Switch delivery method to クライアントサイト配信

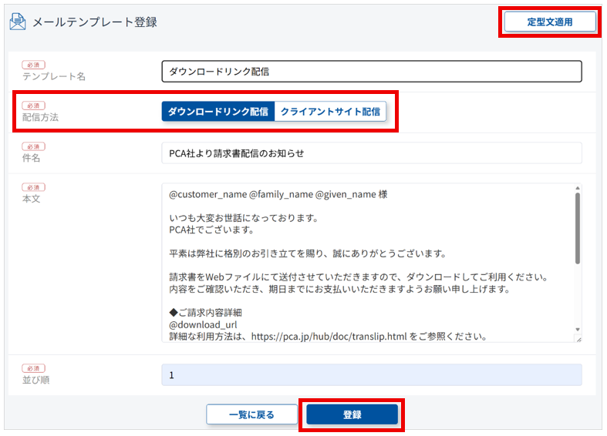coord(330,112)
